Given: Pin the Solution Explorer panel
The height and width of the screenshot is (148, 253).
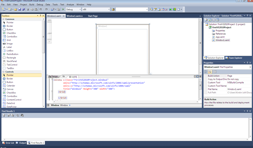Looking at the screenshot, I should [247, 16].
